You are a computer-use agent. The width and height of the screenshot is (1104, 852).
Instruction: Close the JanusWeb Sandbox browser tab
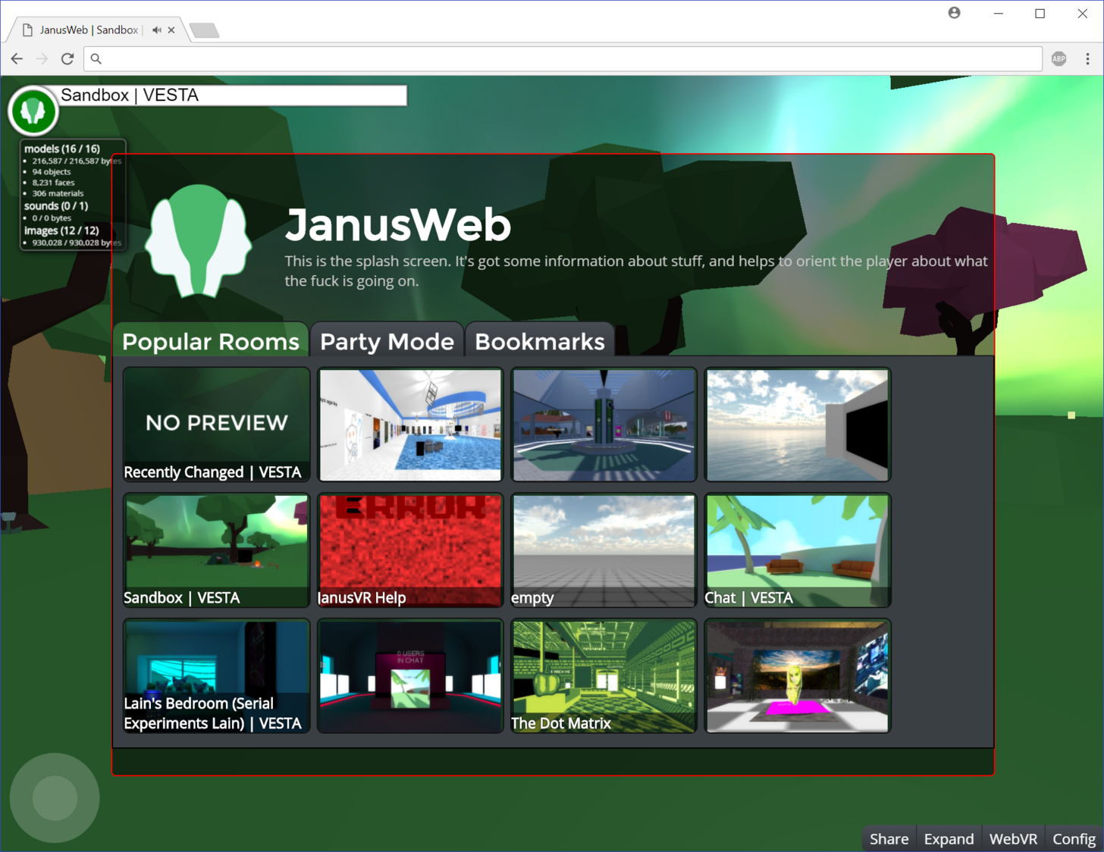(171, 30)
